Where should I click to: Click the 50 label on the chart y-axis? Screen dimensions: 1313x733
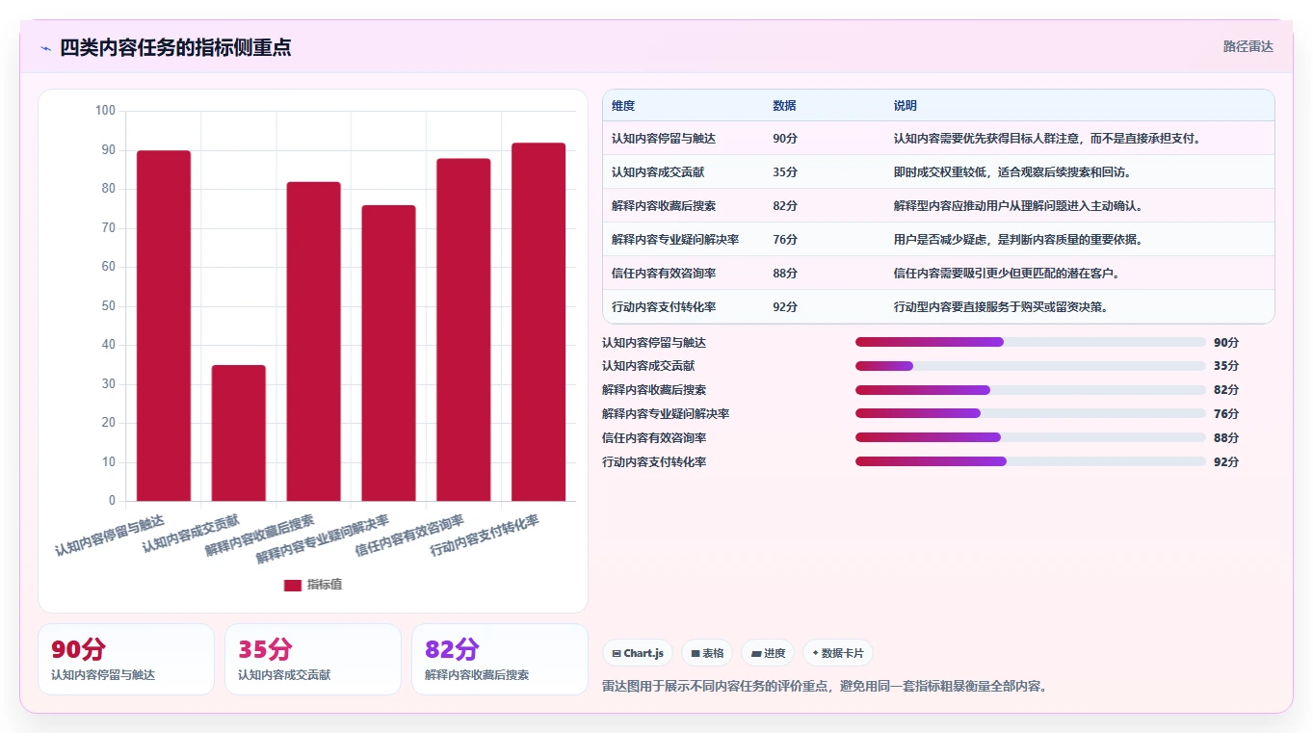(108, 306)
